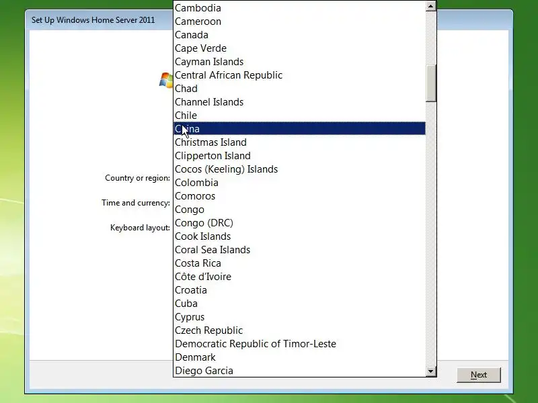Select Côte d'Ivoire entry

point(299,277)
